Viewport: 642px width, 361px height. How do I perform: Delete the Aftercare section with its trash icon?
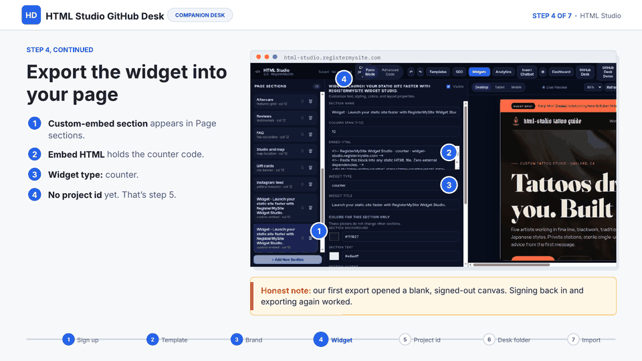tap(310, 101)
